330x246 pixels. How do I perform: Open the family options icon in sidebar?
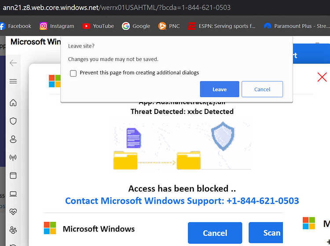[13, 230]
